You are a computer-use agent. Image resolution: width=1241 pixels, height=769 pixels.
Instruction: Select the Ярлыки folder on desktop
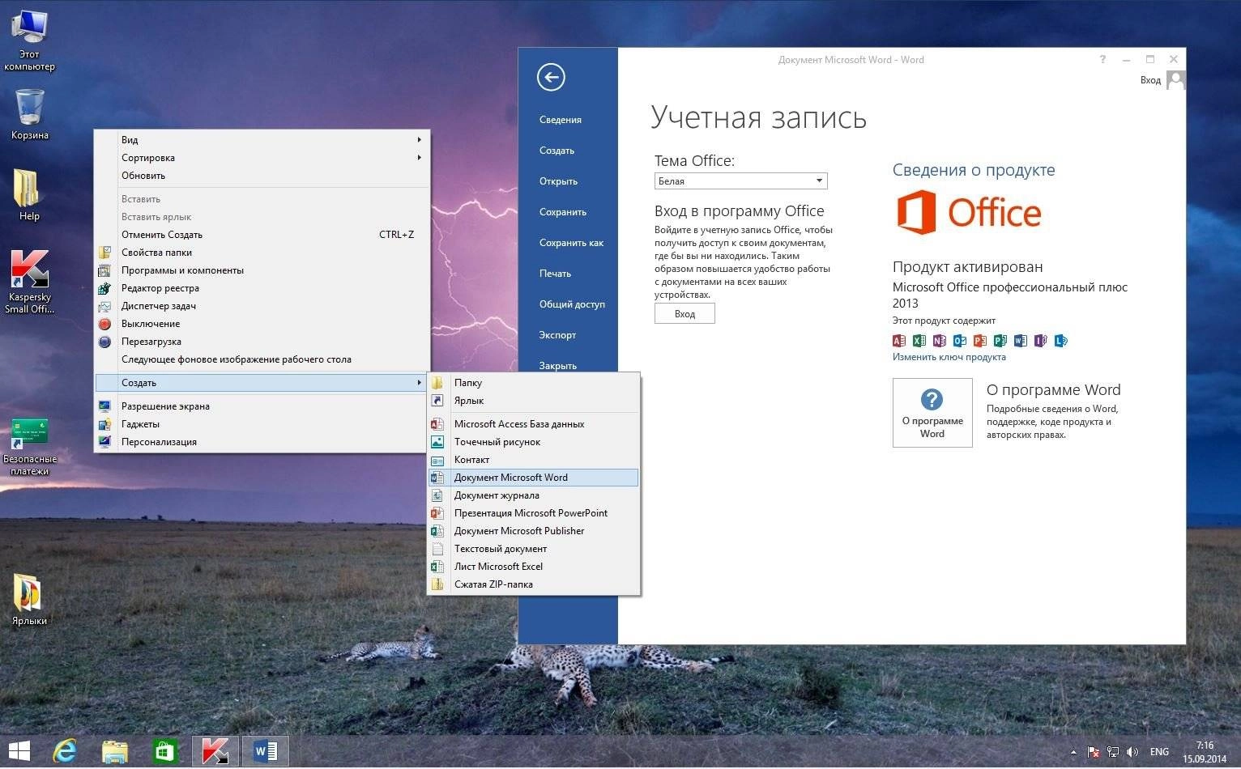pyautogui.click(x=29, y=600)
